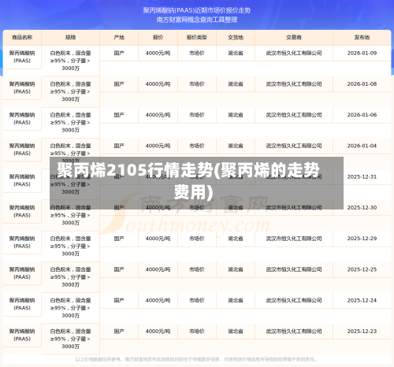
Task: Click 聚丙烯酸钠(PAAS) in the 2025-12-31 row
Action: point(22,180)
